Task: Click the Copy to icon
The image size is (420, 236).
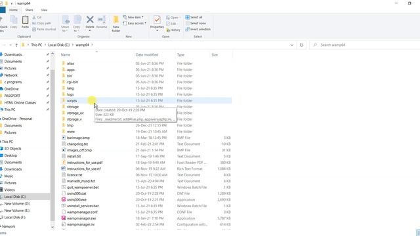Action: point(77,20)
